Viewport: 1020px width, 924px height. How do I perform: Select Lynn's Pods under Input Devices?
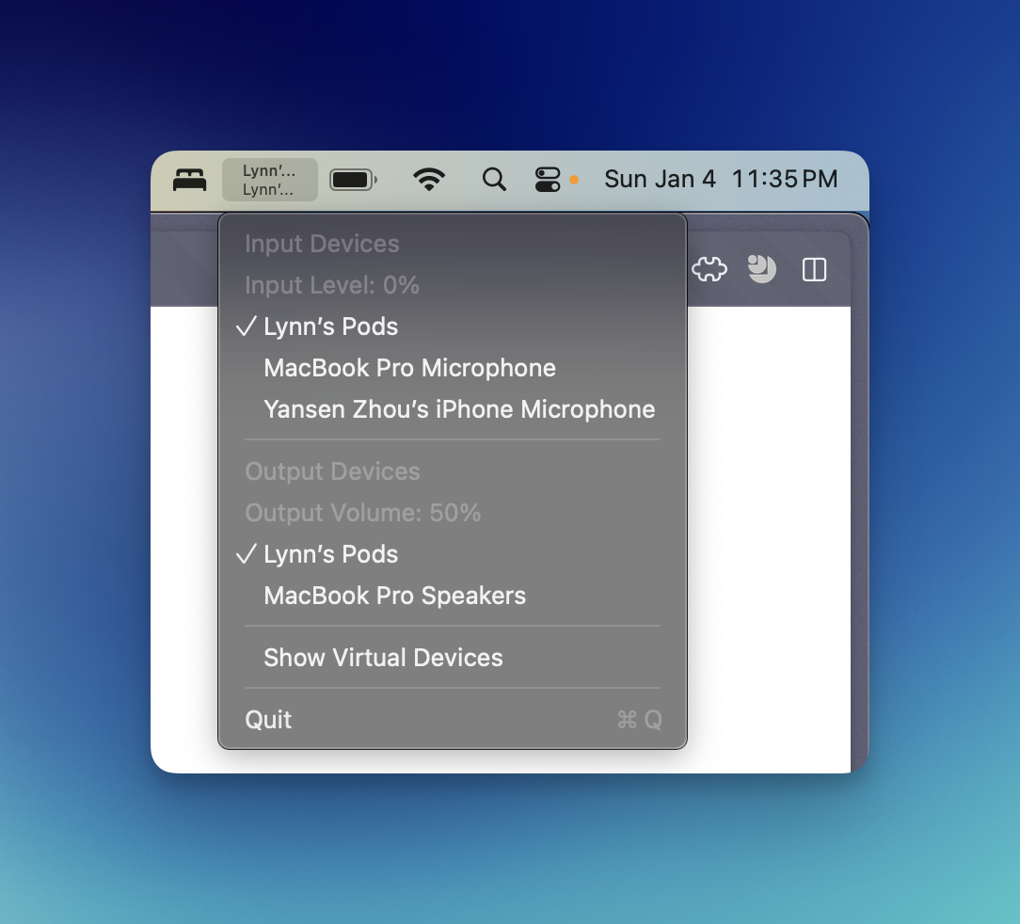point(330,327)
